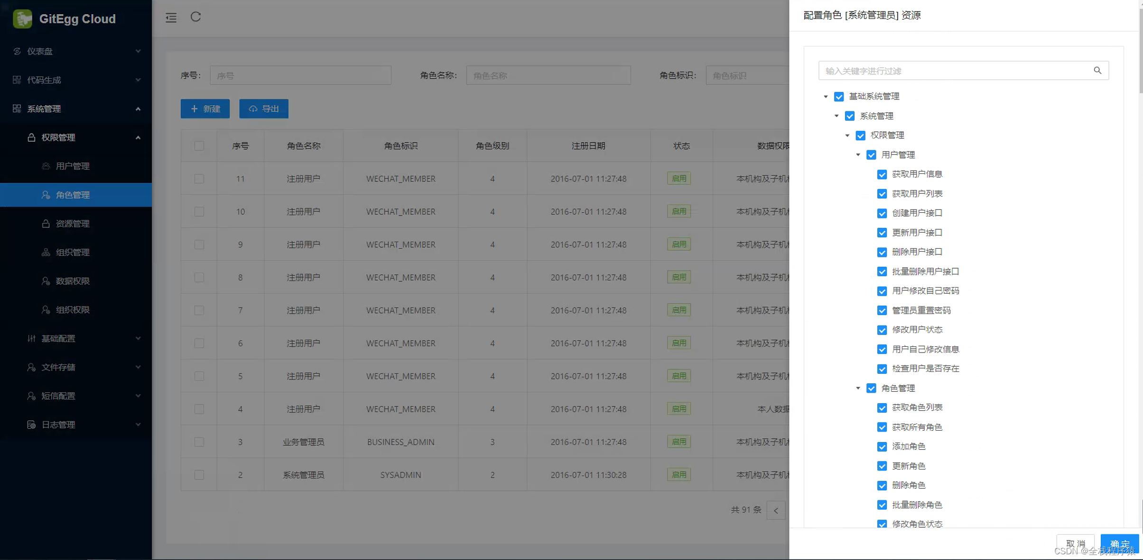
Task: Click the 仪表盘 dashboard icon
Action: pyautogui.click(x=17, y=51)
